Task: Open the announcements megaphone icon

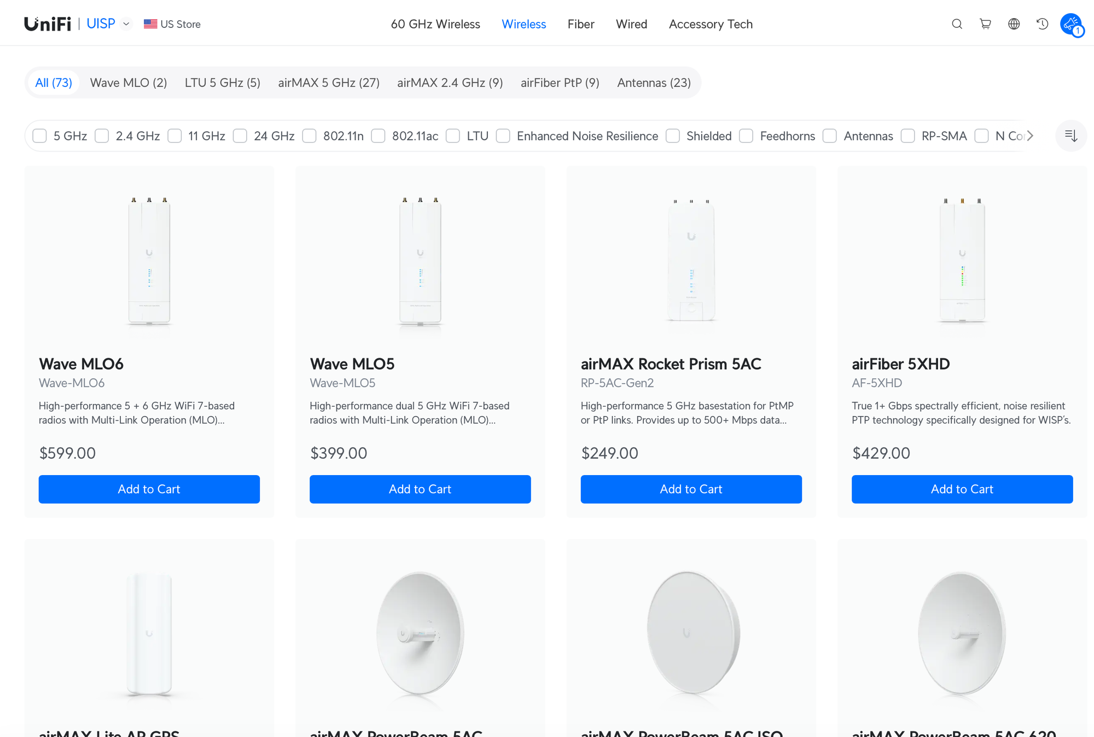Action: 1071,24
